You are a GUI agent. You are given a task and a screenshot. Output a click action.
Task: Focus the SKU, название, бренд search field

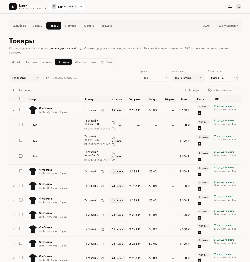90,78
